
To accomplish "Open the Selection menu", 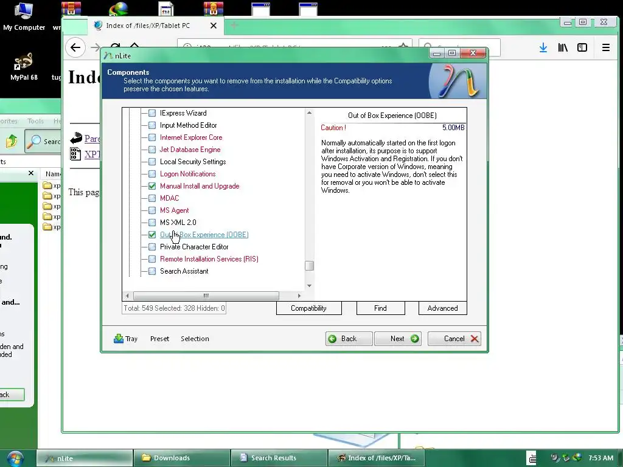I will 195,339.
